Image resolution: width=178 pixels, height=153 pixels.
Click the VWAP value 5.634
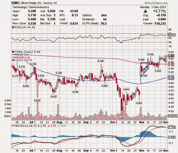tap(74, 24)
